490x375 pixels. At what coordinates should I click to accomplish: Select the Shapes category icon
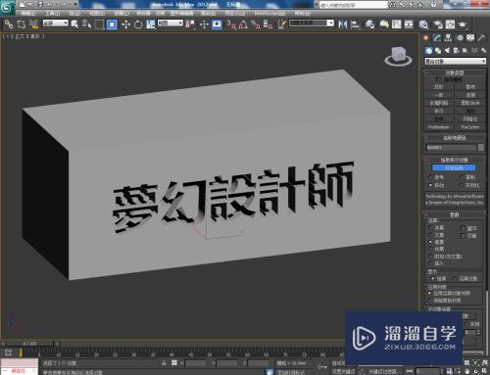tap(438, 50)
